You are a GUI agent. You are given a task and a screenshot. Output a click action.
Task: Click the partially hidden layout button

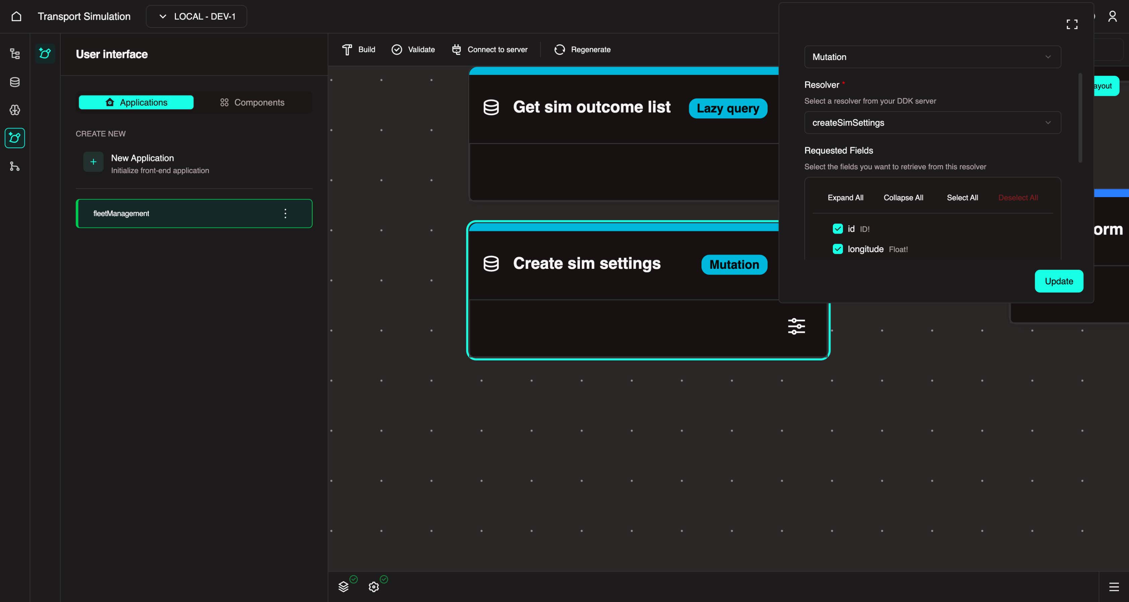tap(1106, 86)
